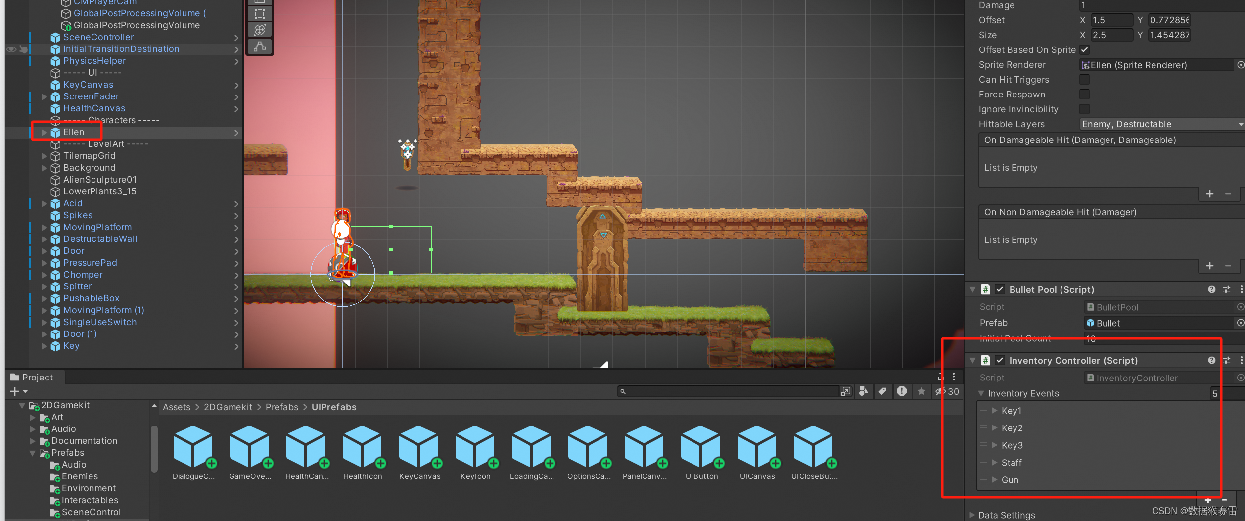The width and height of the screenshot is (1245, 521).
Task: Select Enemies folder in Project tree
Action: point(79,476)
